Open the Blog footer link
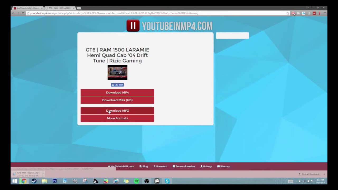Viewport: 338px width, 190px height. tap(144, 166)
